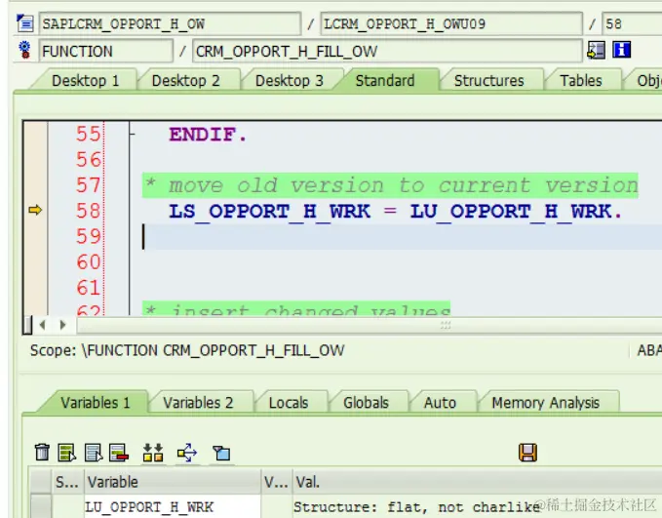Image resolution: width=662 pixels, height=518 pixels.
Task: Click the LU_OPPORT_H_WRK variable cell in table
Action: [173, 506]
